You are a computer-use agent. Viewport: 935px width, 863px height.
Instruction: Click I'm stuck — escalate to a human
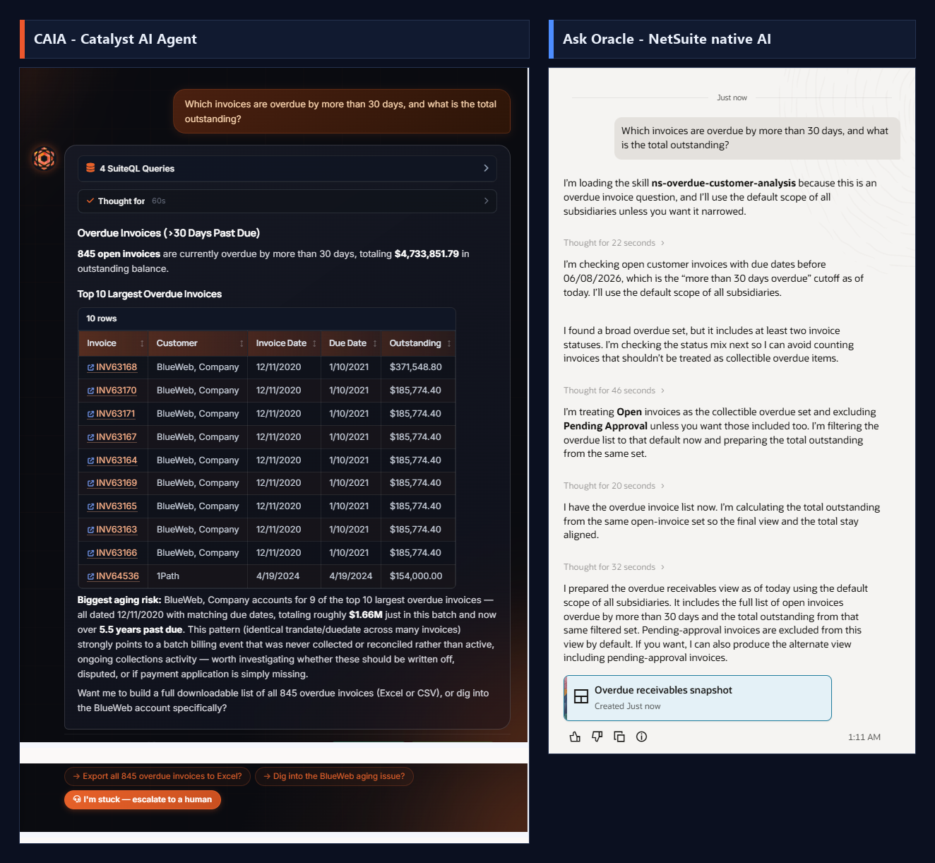click(143, 799)
